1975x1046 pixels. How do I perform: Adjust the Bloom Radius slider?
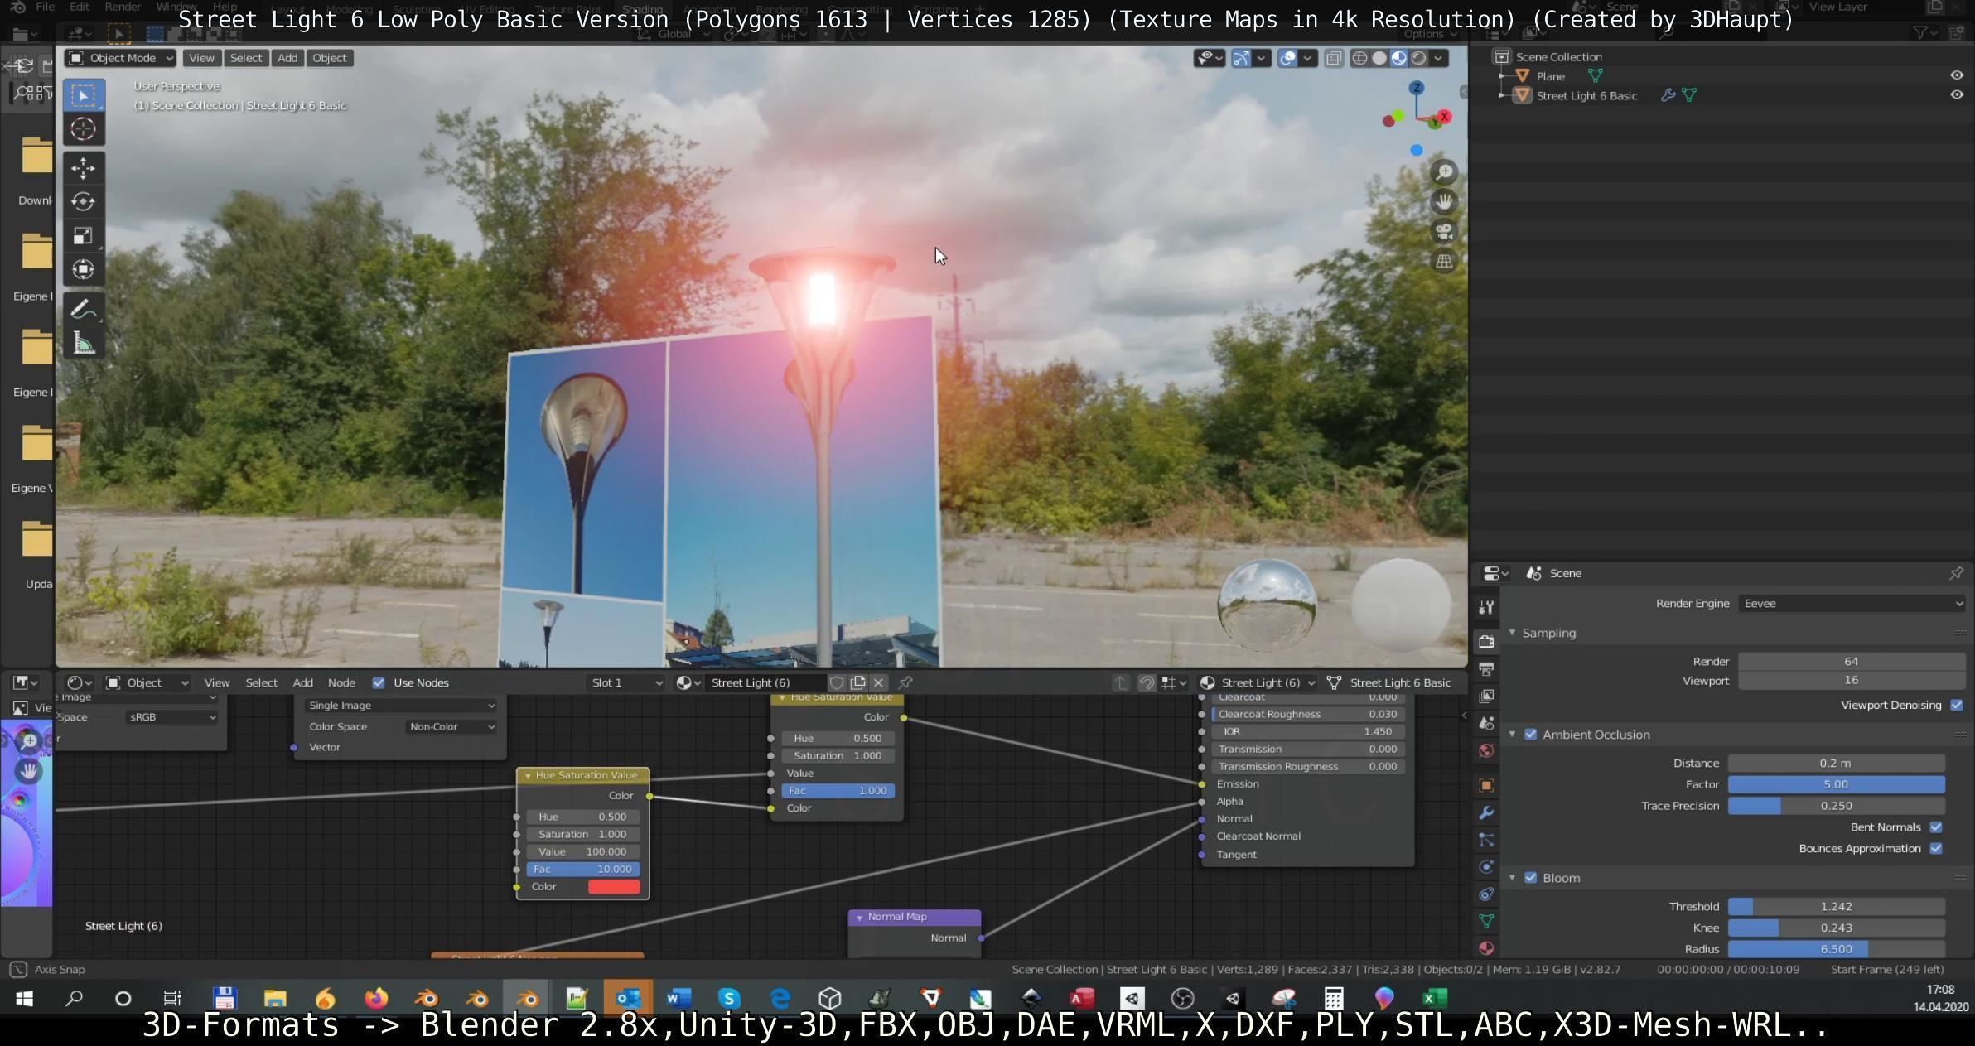point(1836,949)
